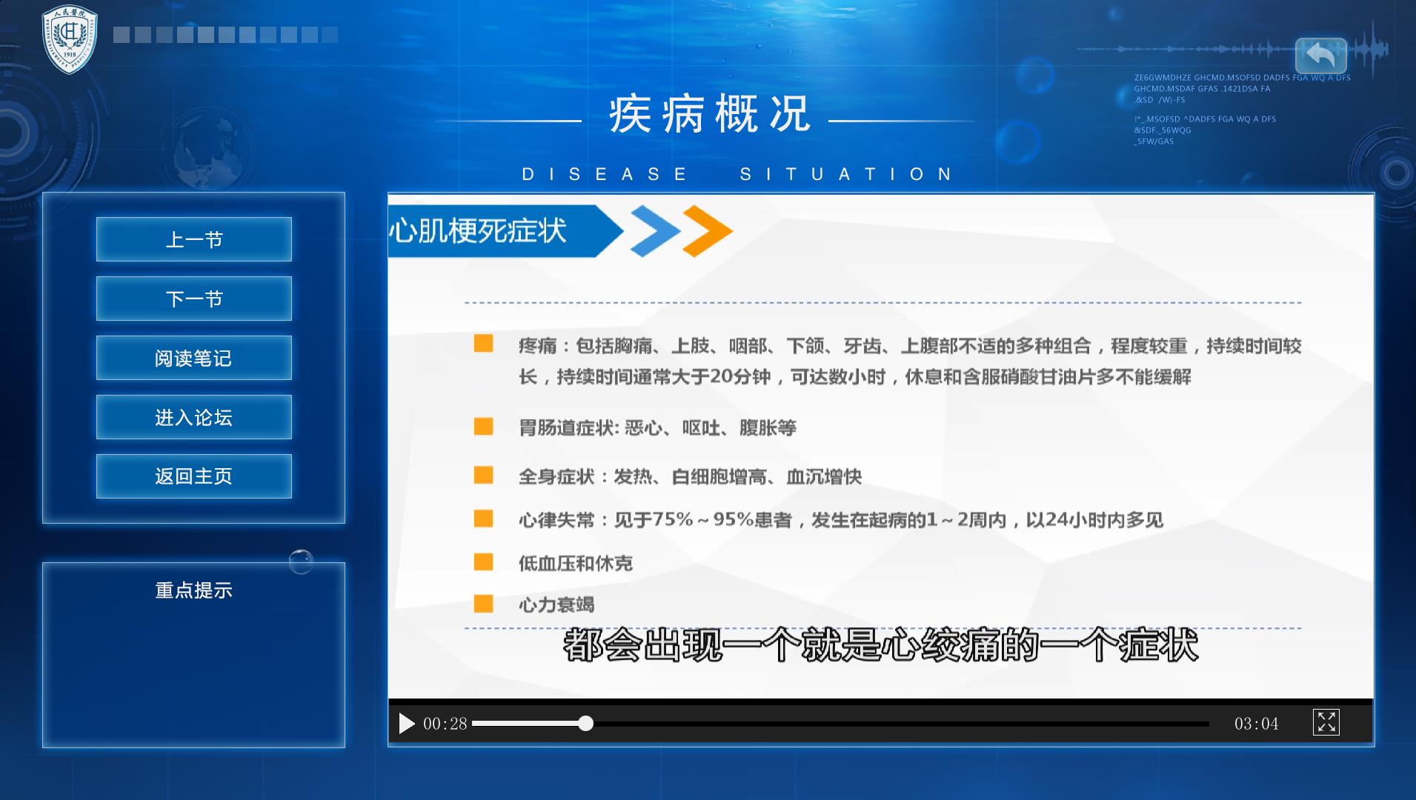1416x800 pixels.
Task: Select the 疾病概况 page title
Action: click(x=708, y=113)
